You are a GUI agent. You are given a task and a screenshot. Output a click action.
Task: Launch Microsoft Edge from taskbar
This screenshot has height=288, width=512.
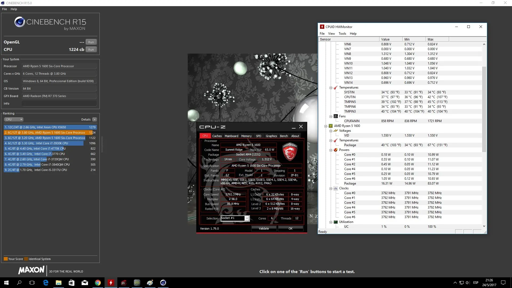pos(46,283)
